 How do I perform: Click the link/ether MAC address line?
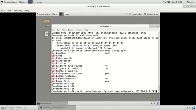(90, 43)
